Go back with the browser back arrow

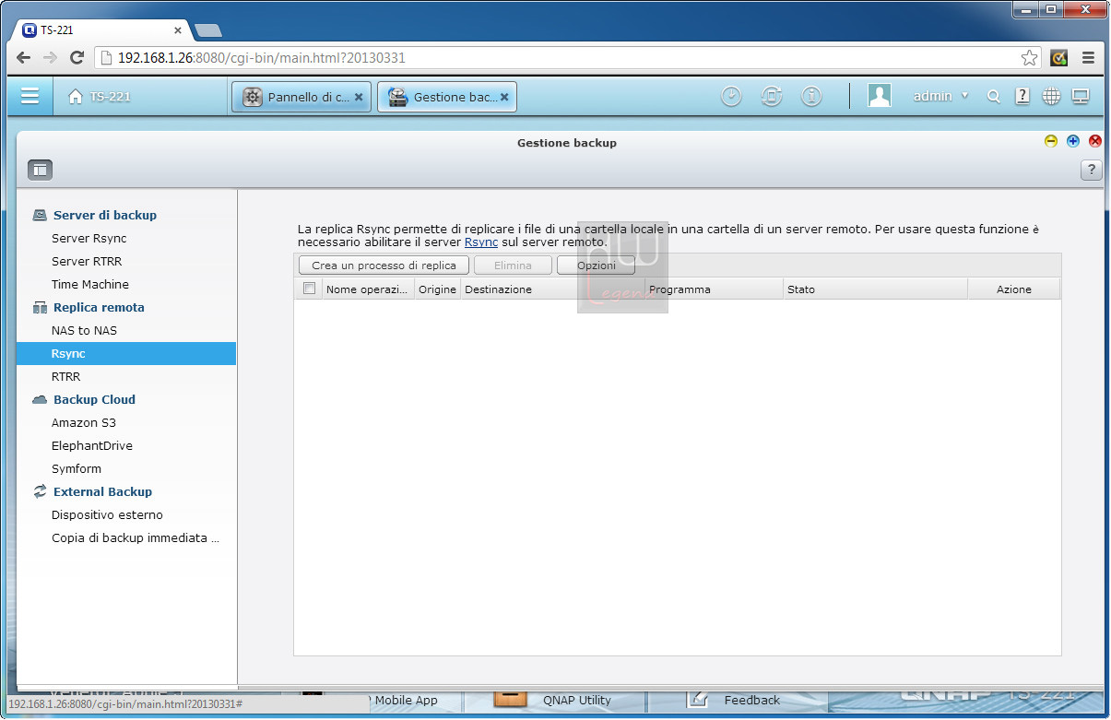point(24,57)
